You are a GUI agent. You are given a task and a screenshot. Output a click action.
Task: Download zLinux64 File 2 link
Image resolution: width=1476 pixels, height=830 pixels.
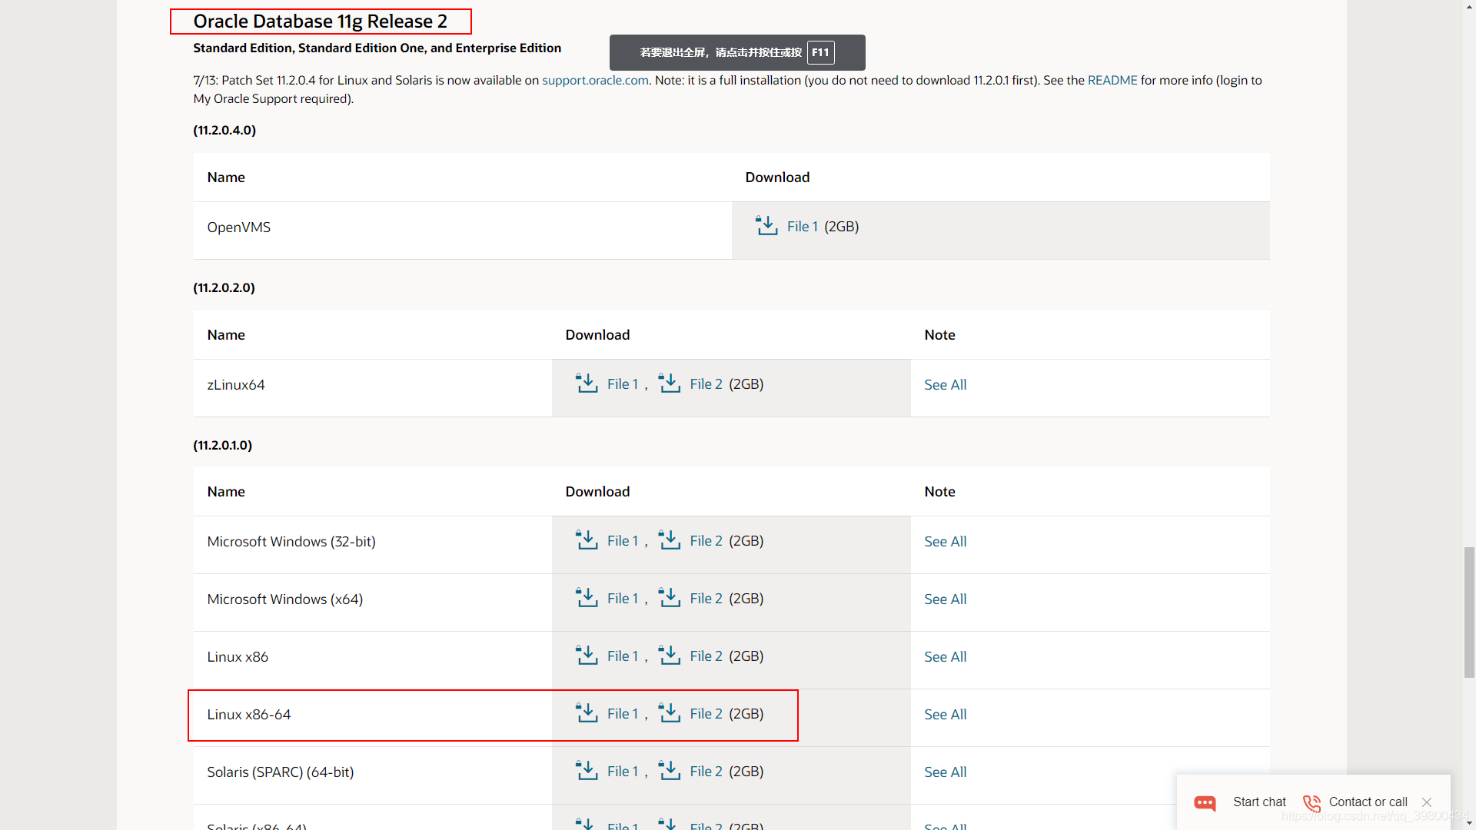[x=706, y=383]
